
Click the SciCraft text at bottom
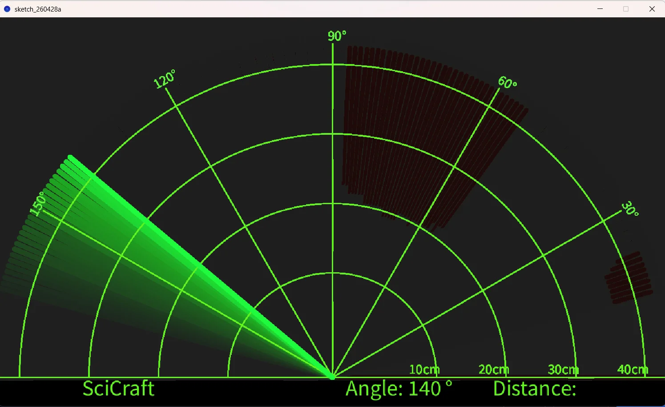[118, 389]
